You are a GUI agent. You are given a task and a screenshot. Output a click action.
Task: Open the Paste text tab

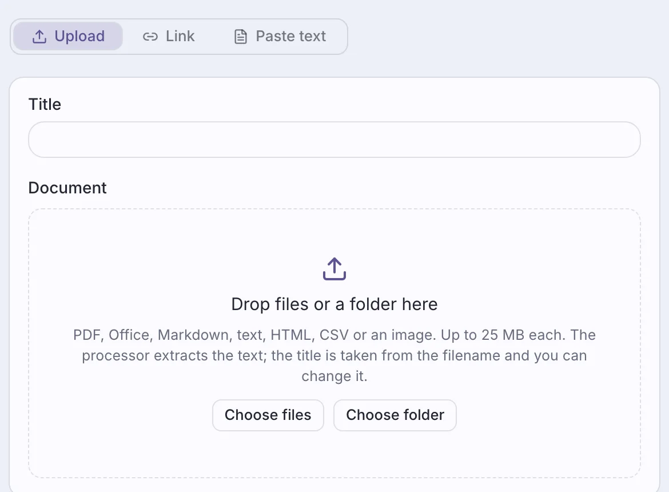pos(280,36)
